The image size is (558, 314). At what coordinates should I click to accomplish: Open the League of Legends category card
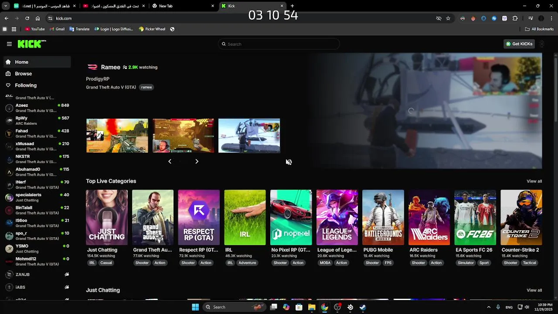click(337, 217)
